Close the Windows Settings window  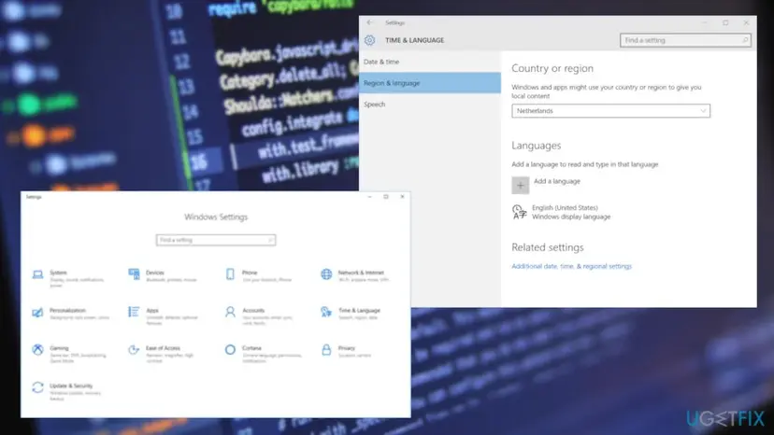(402, 197)
